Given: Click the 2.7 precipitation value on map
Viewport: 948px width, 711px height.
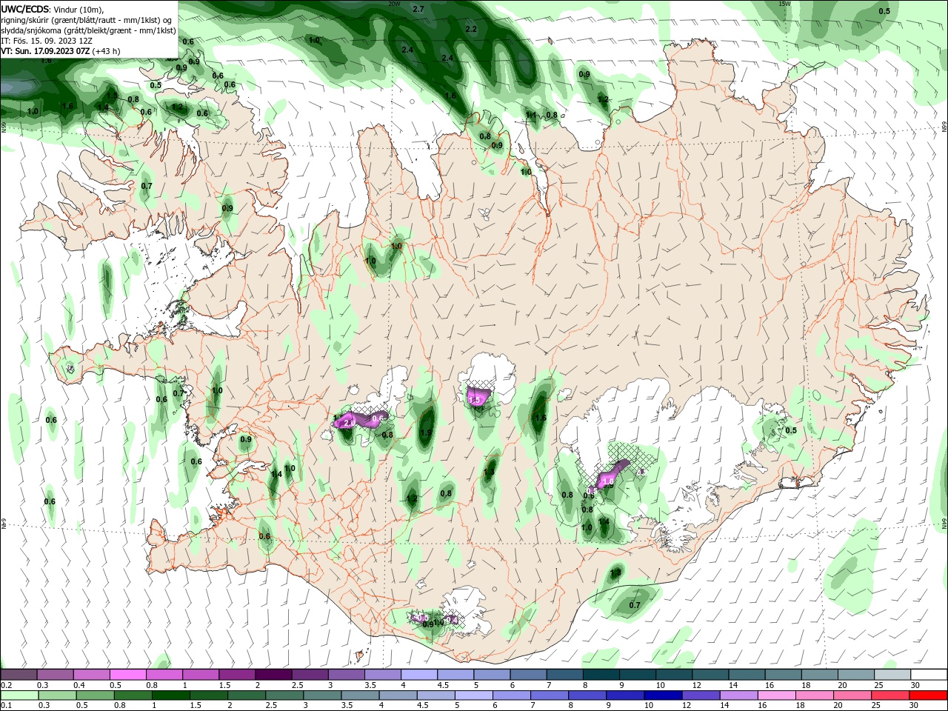Looking at the screenshot, I should [x=418, y=9].
